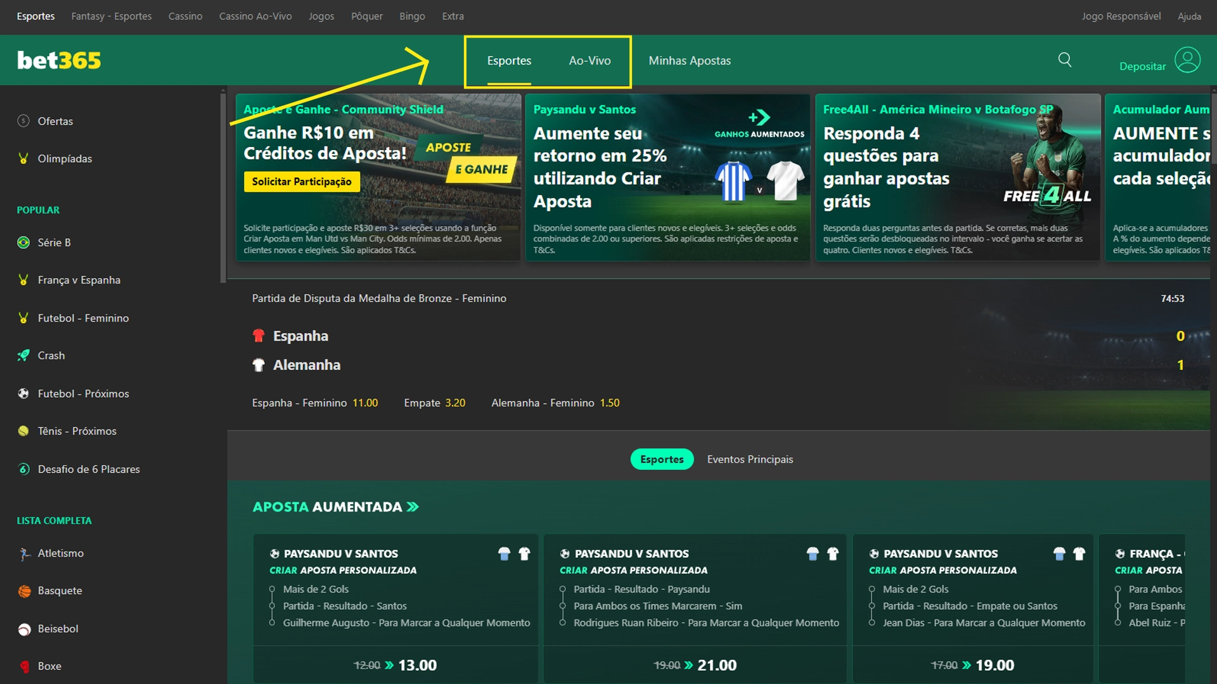1217x684 pixels.
Task: Open Aposte e Ganhe Community Shield promo
Action: [x=378, y=177]
